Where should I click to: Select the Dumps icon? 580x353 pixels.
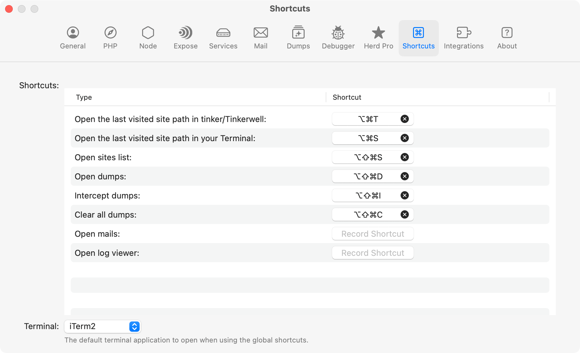(298, 37)
